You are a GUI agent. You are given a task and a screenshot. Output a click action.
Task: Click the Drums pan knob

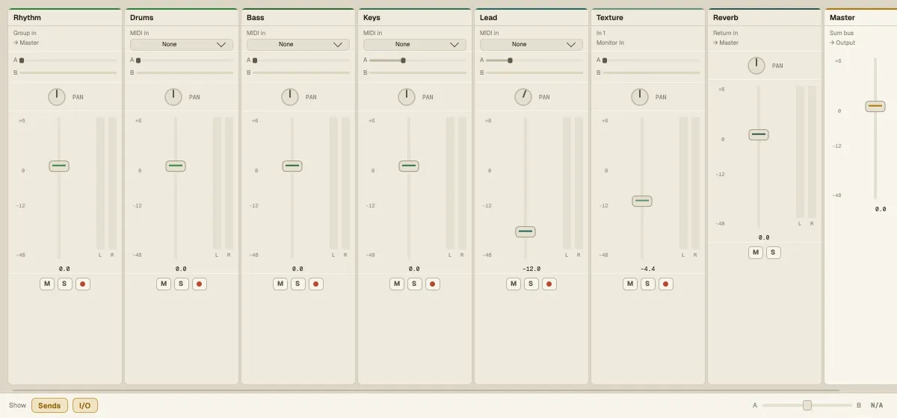[173, 97]
